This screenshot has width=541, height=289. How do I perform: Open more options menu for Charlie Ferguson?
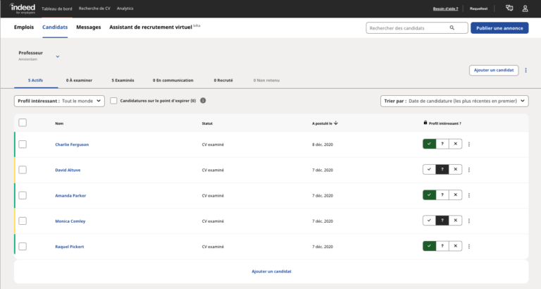469,144
